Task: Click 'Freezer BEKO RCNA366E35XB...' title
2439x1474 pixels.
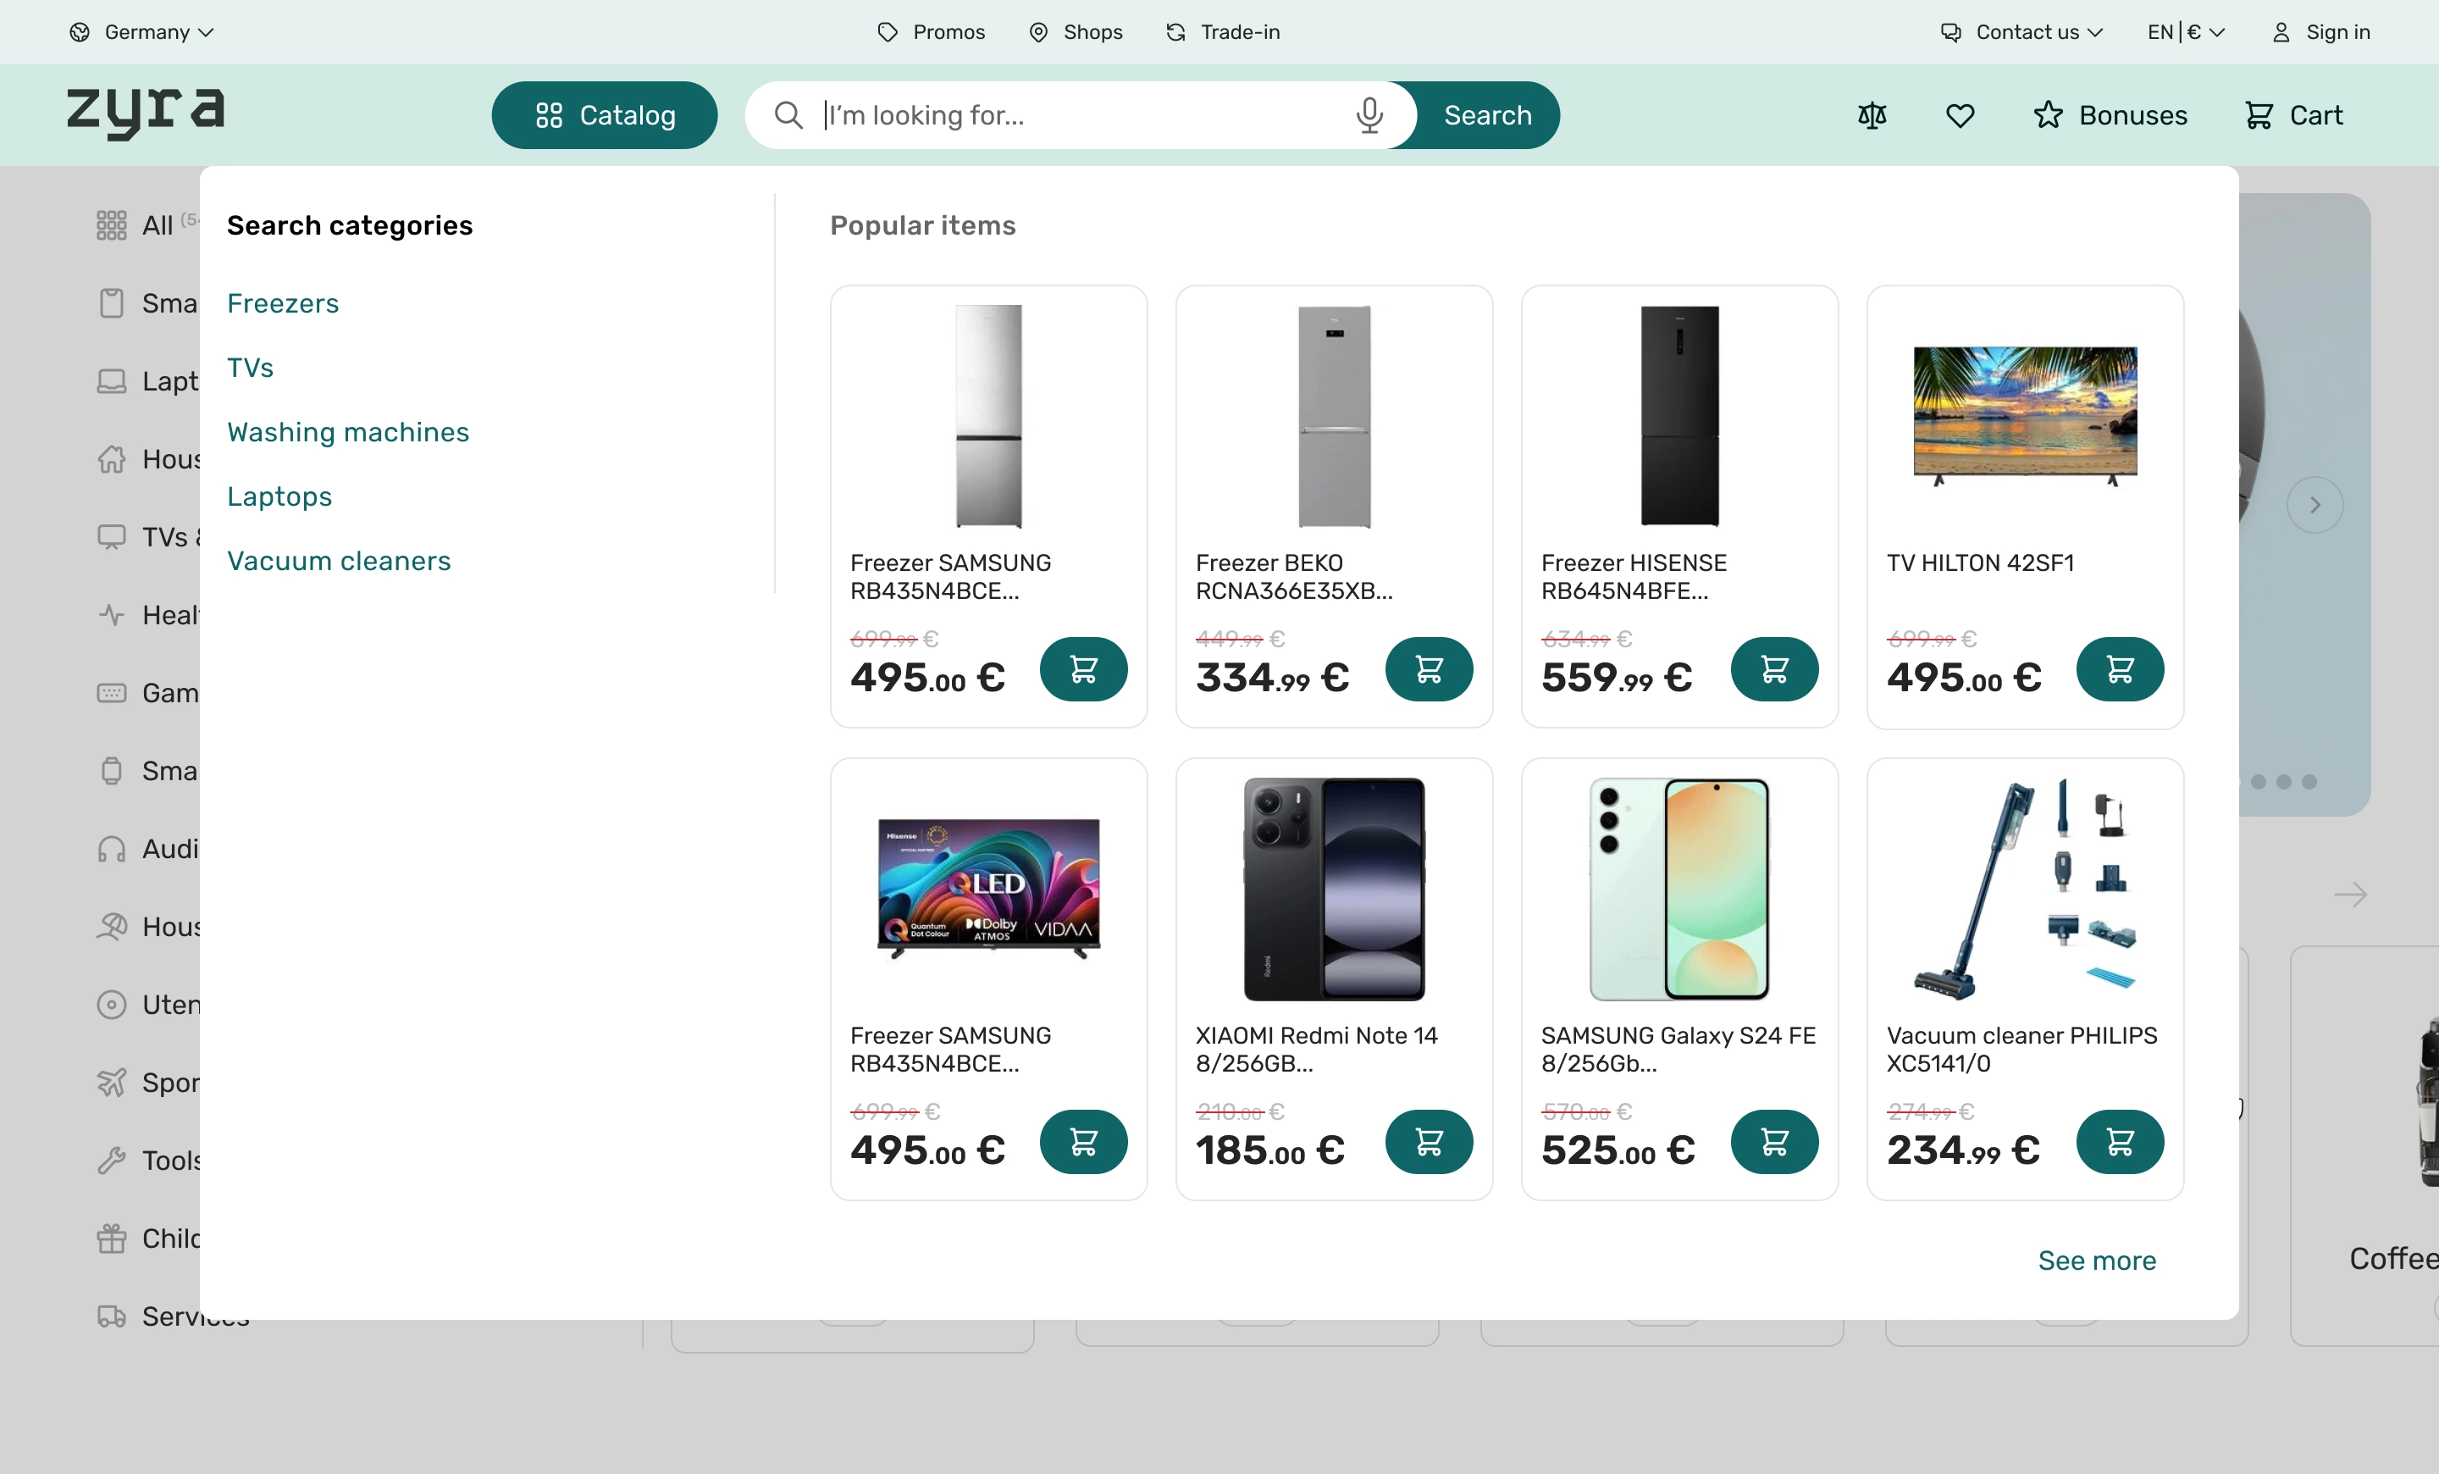Action: click(x=1294, y=576)
